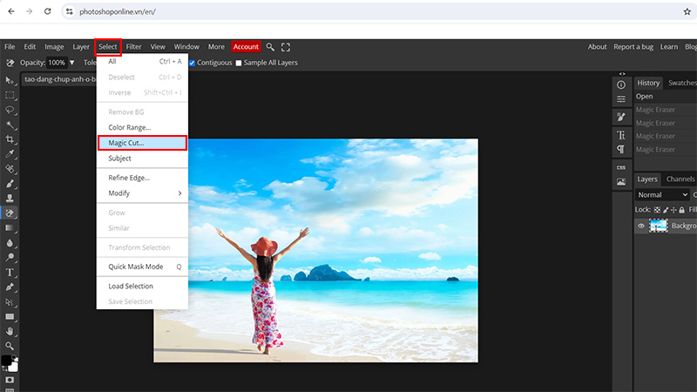
Task: Choose Magic Cut from Select menu
Action: click(x=142, y=143)
